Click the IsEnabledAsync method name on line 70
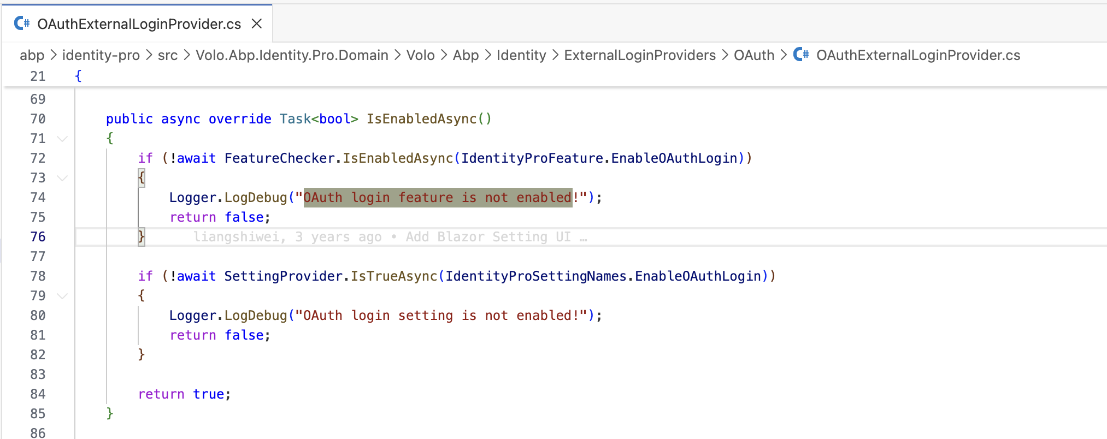Image resolution: width=1107 pixels, height=439 pixels. pos(421,119)
